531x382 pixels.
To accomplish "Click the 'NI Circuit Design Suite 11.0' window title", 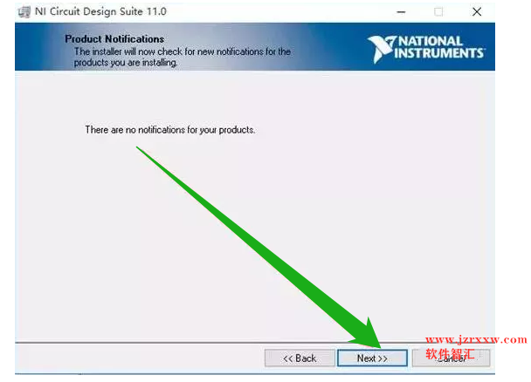I will tap(100, 11).
